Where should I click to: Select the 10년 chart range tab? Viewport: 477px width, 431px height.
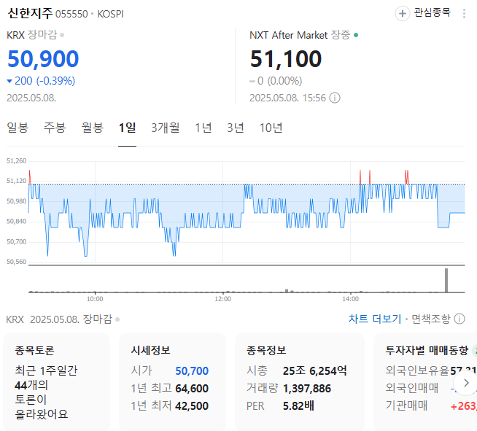pos(271,128)
